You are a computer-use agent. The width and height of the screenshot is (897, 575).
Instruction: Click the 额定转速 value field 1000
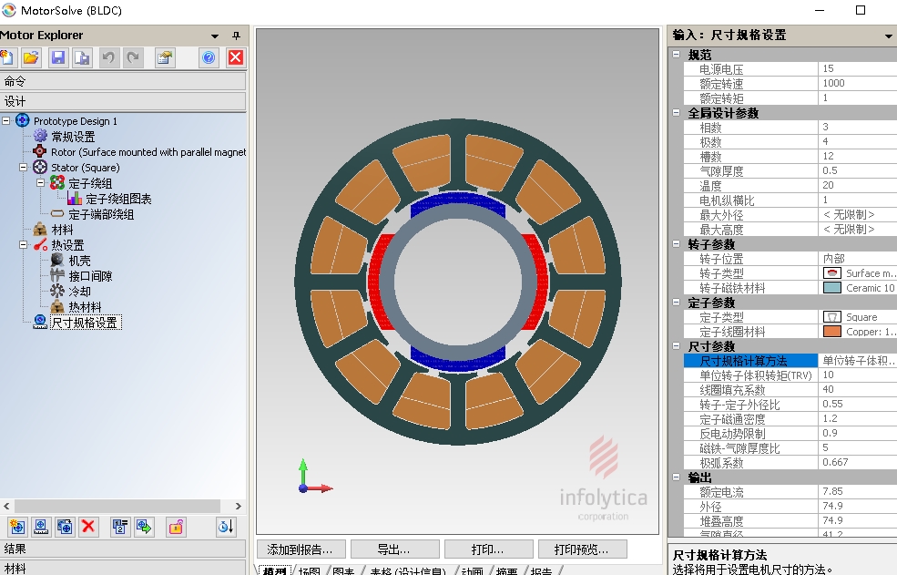tap(858, 83)
